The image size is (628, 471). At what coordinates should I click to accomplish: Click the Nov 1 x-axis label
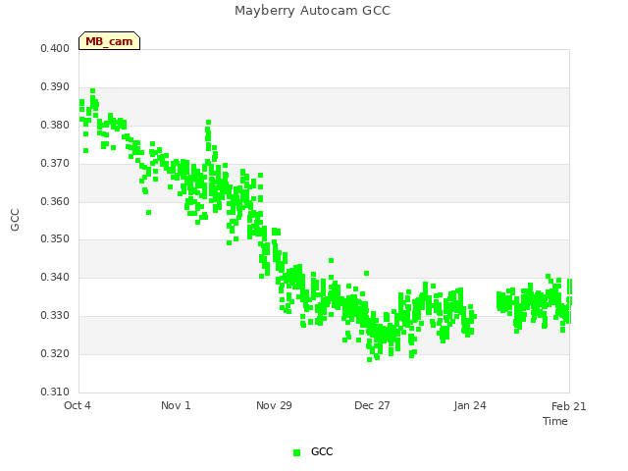[x=176, y=405]
